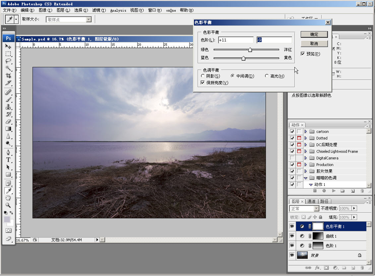This screenshot has height=276, width=375.
Task: Toggle the 保持亮度 checkbox
Action: [203, 83]
